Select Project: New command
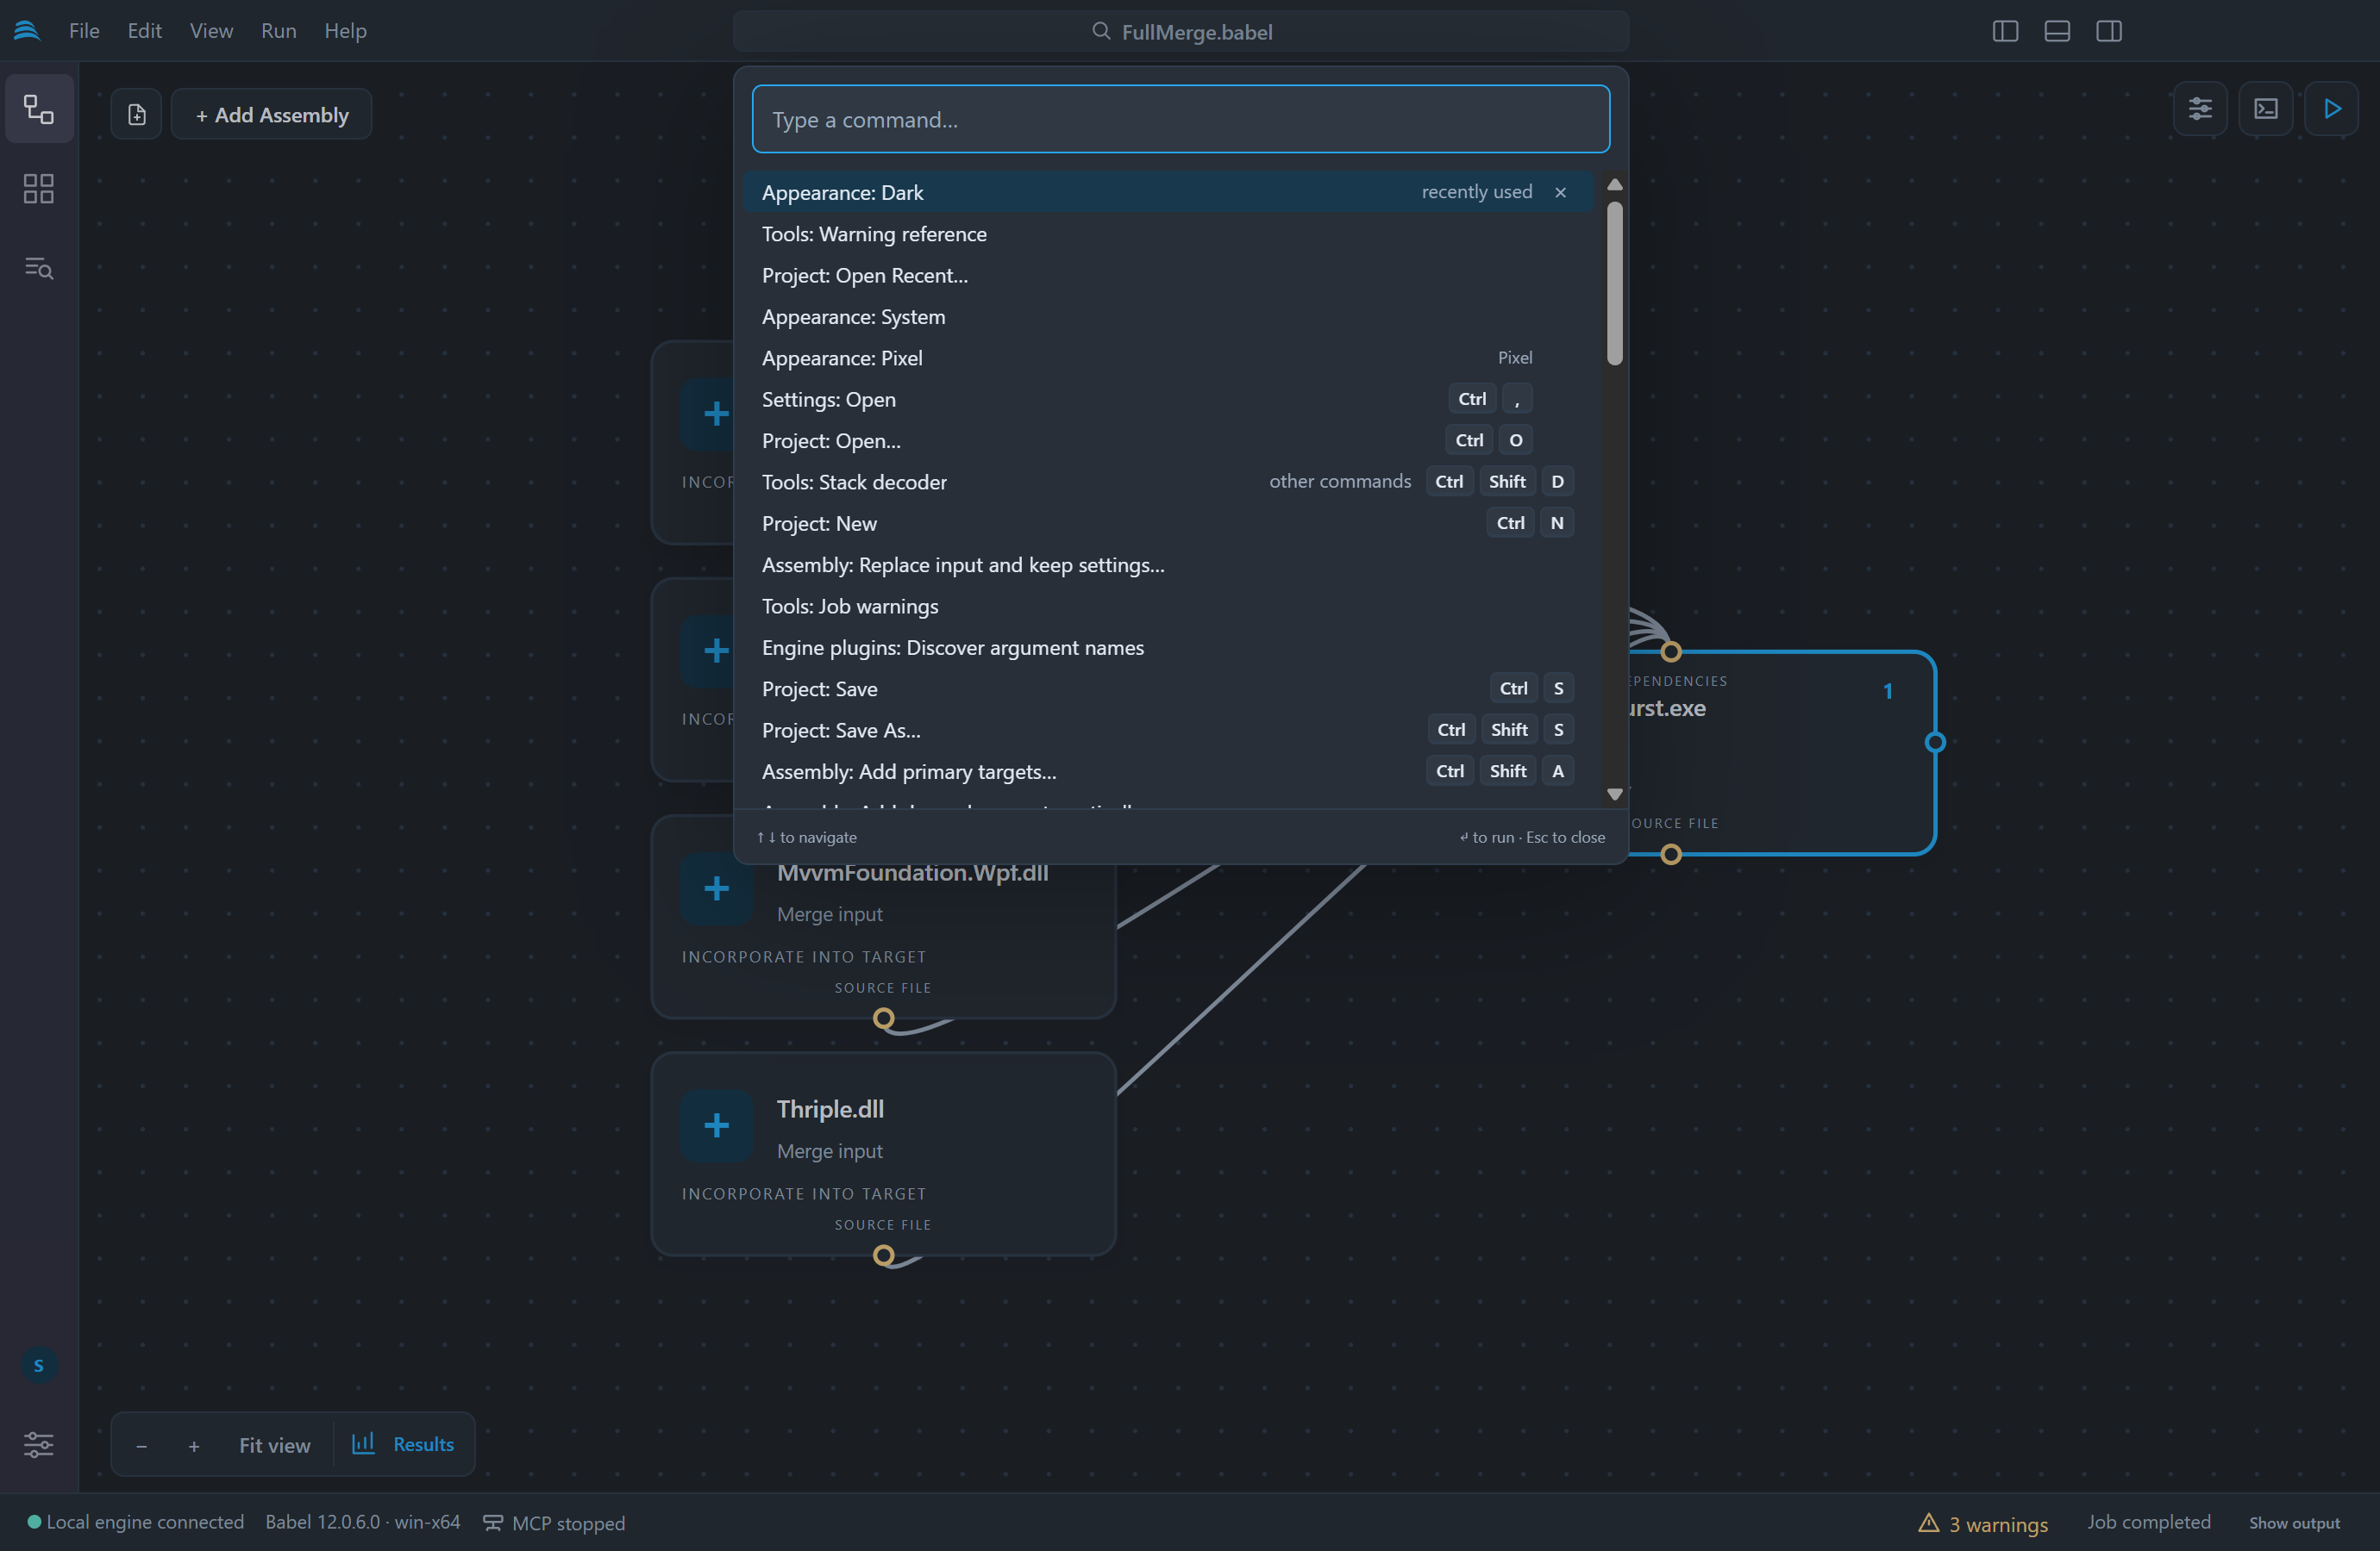Screen dimensions: 2380x1551 click(x=1167, y=524)
